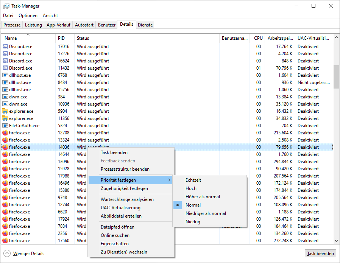The width and height of the screenshot is (340, 263).
Task: Set priority to Hoch
Action: click(x=210, y=188)
